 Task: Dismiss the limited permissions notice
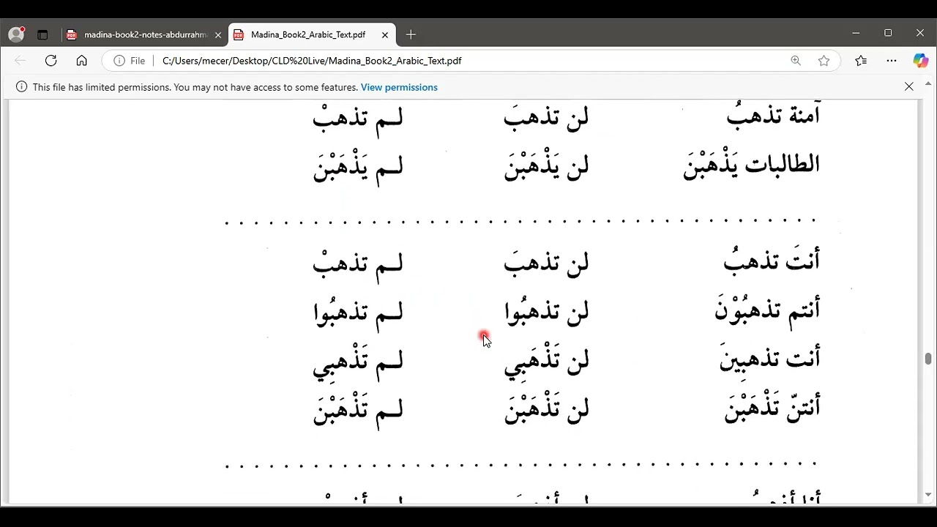909,86
